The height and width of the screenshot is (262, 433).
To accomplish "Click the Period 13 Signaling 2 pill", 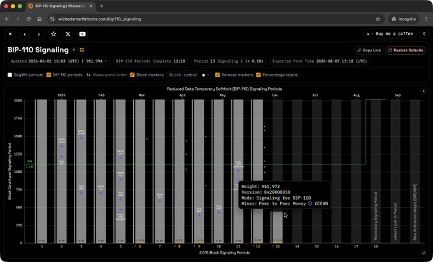I will tap(229, 61).
